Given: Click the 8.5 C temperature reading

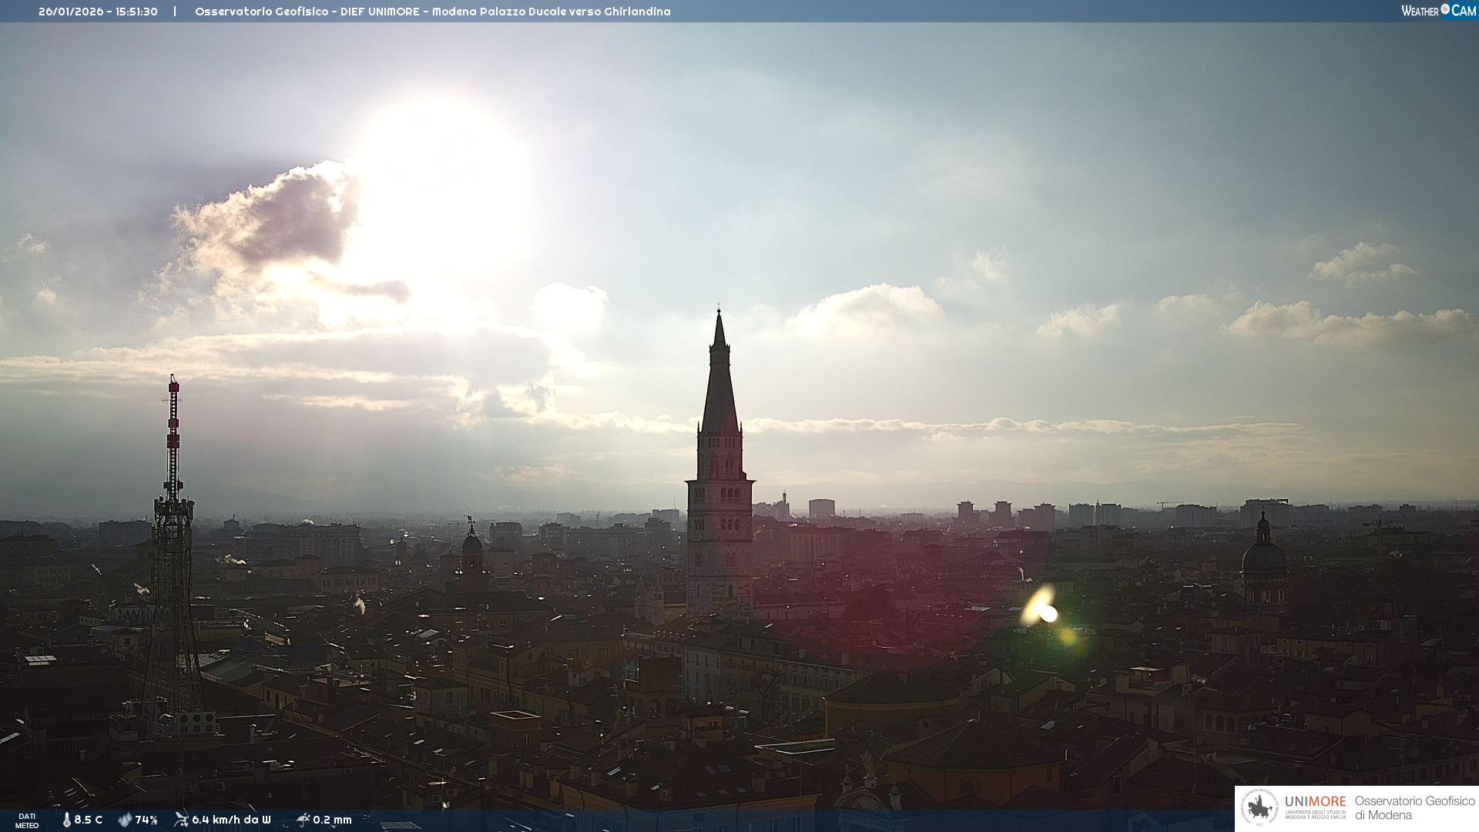Looking at the screenshot, I should [88, 820].
